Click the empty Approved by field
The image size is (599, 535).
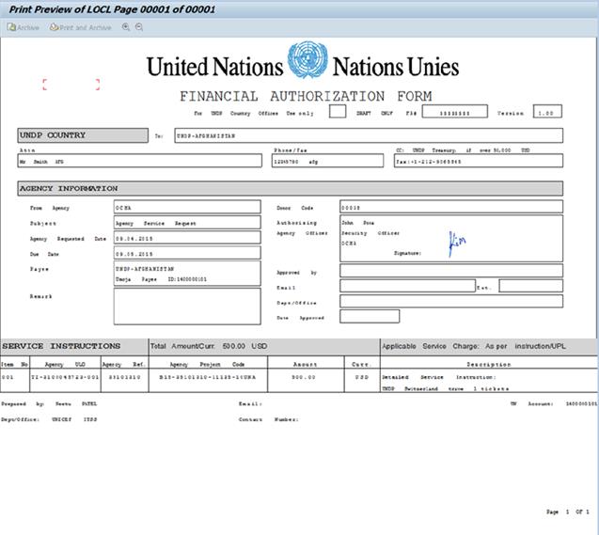pos(450,271)
